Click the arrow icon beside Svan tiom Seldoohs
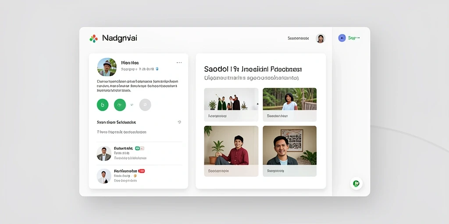Viewport: 449px width, 224px height. (x=179, y=122)
